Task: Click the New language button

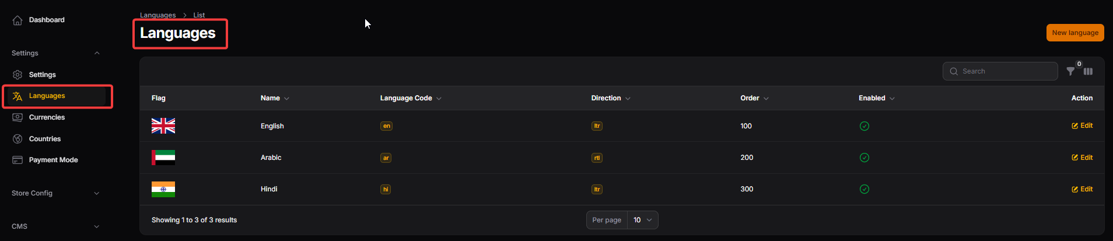Action: (x=1074, y=33)
